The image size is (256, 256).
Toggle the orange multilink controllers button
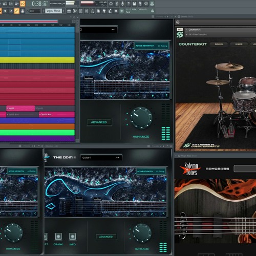tap(16, 11)
